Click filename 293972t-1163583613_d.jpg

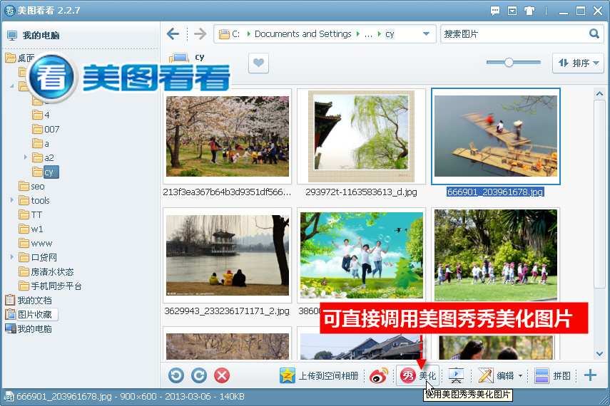361,192
